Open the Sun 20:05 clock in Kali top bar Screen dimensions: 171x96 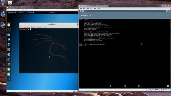tap(52, 13)
